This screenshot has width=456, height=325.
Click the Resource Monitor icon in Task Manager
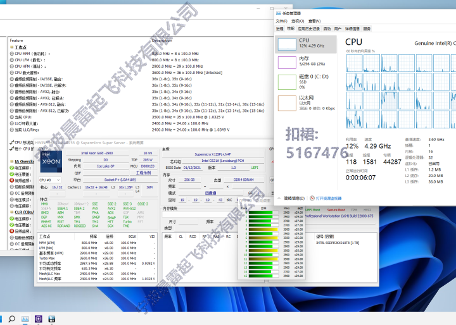click(x=312, y=198)
